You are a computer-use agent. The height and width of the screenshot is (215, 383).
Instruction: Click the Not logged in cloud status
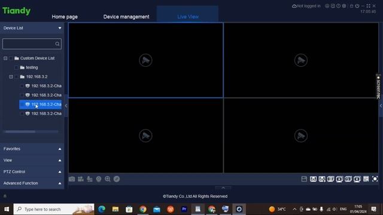coord(306,6)
